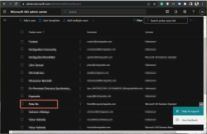The width and height of the screenshot is (207, 134).
Task: Open the Chrome profile avatar
Action: click(197, 4)
